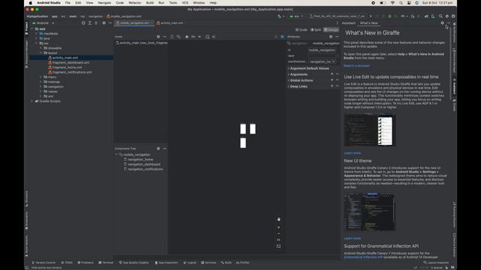Open App Inspection tool window
Viewport: 481px width, 270px height.
[167, 262]
